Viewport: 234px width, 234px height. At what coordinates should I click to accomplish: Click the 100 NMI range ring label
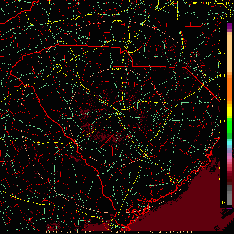pos(117,21)
